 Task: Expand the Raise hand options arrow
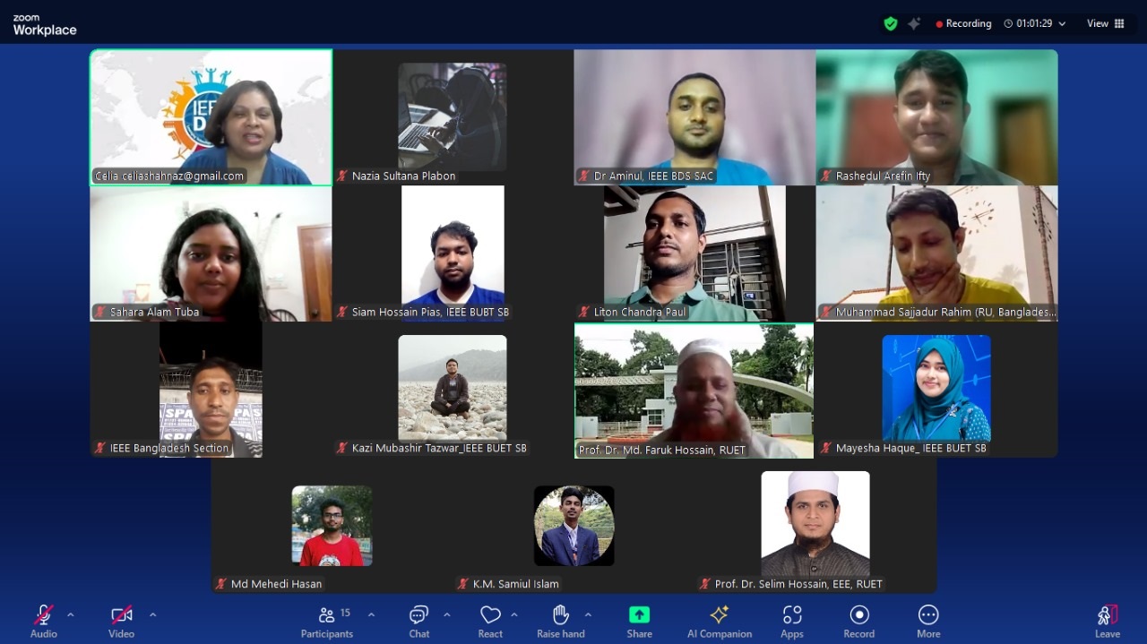click(x=588, y=614)
